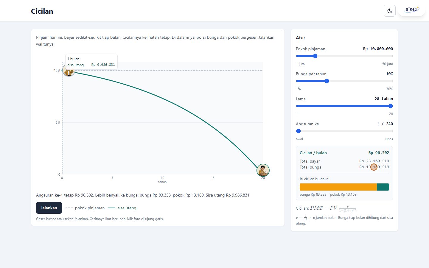Click the lunas label under Angsuran slider

pyautogui.click(x=389, y=139)
